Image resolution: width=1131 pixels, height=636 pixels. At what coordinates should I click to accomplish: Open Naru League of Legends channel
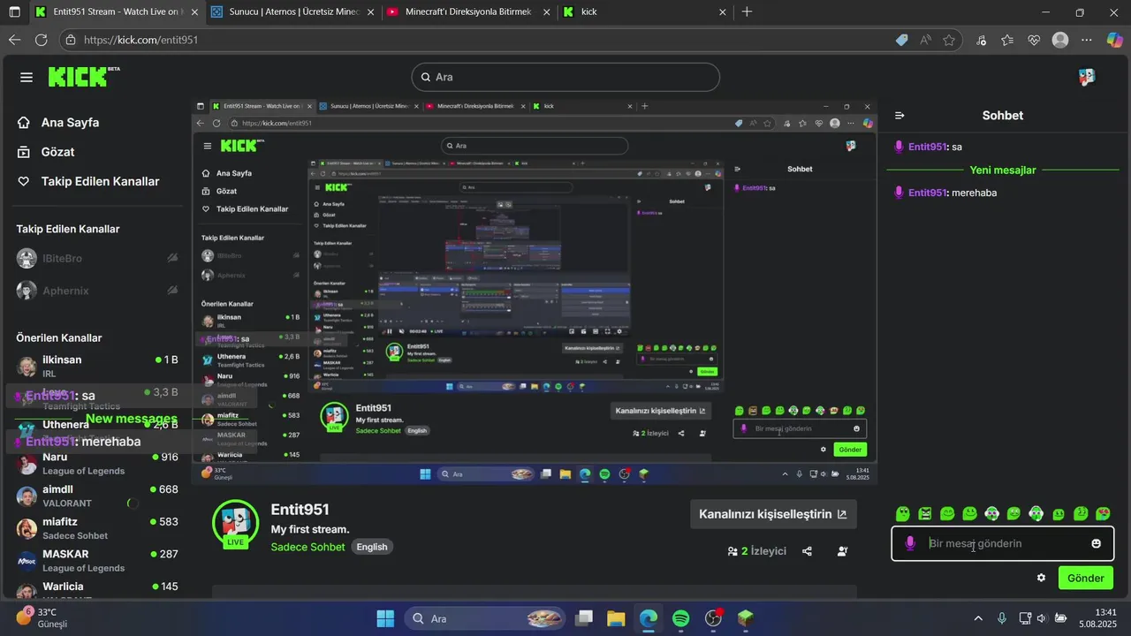coord(97,464)
